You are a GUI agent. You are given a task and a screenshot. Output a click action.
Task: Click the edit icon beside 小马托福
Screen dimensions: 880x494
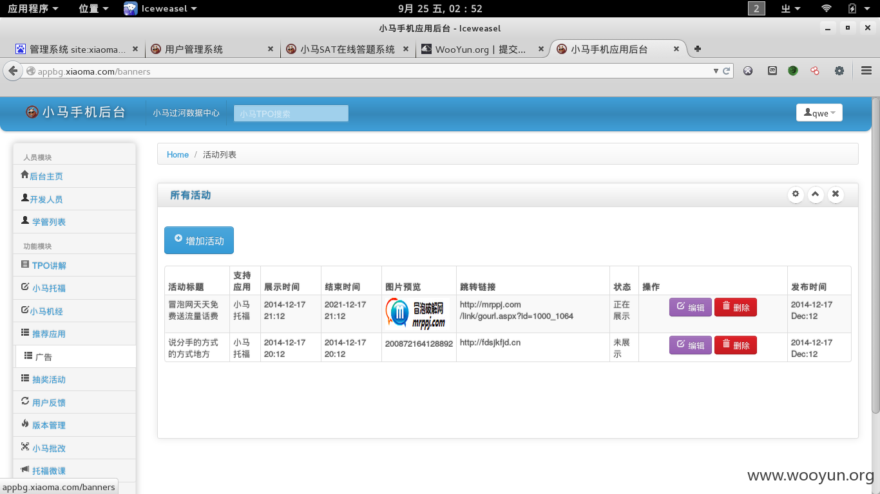pos(25,287)
